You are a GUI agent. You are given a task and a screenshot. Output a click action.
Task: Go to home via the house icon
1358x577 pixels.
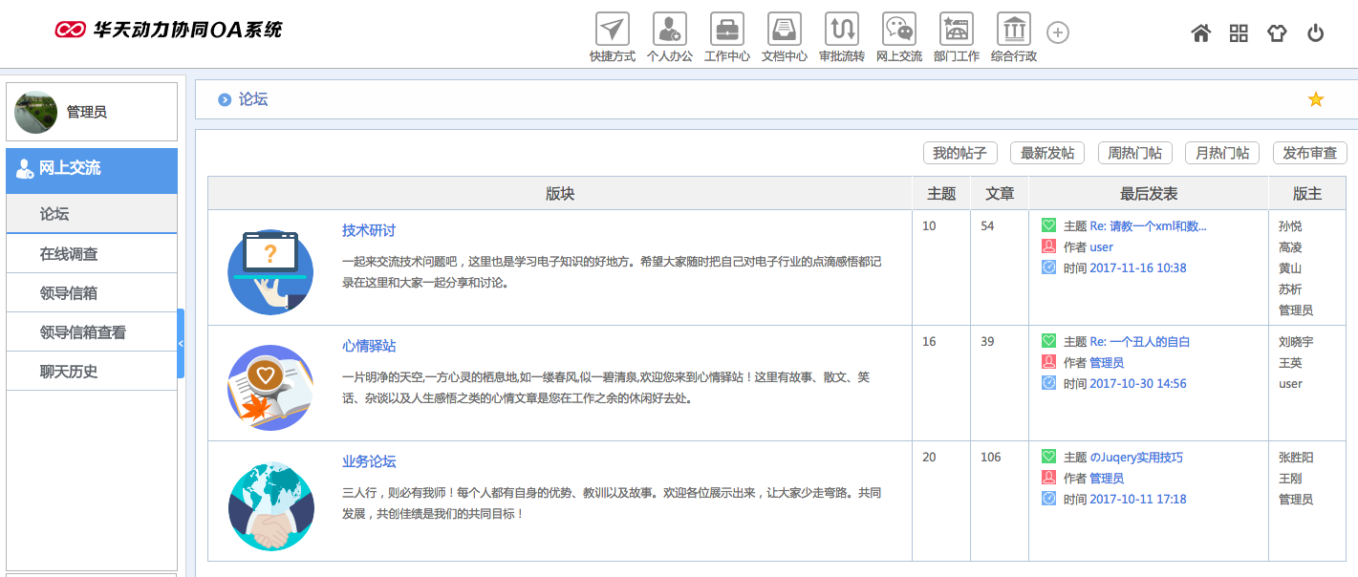pos(1200,32)
